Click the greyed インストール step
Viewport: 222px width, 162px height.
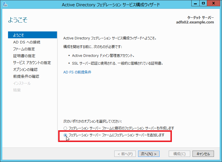coord(22,83)
